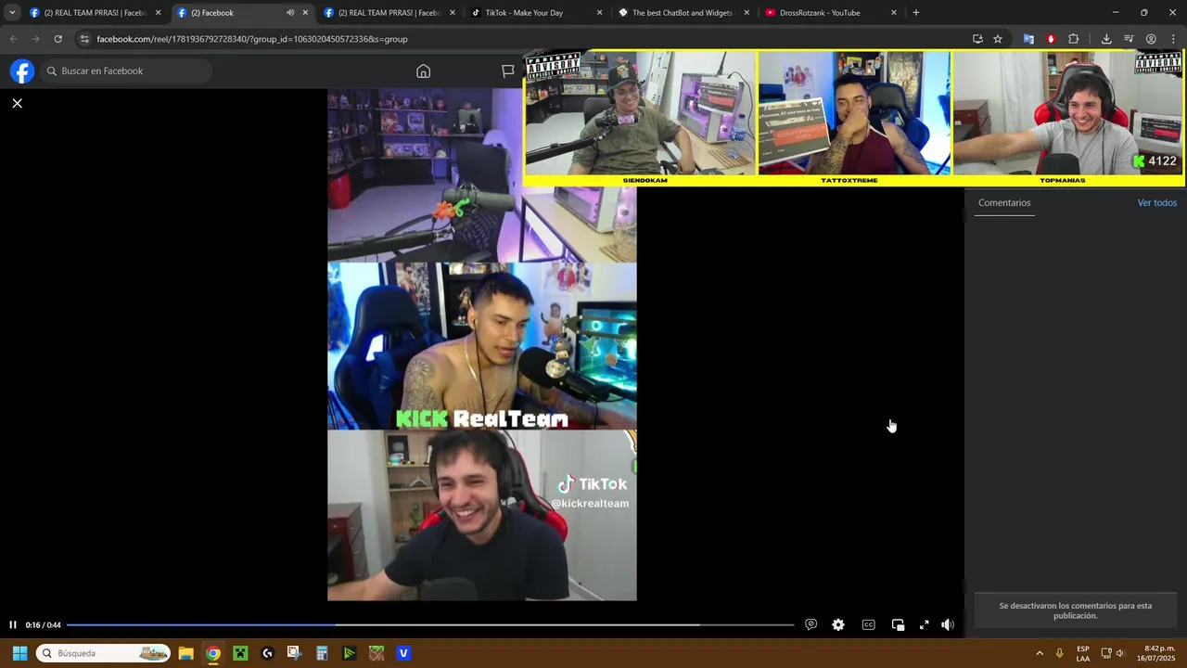This screenshot has height=668, width=1187.
Task: Open the red adblock extension
Action: pyautogui.click(x=1051, y=39)
